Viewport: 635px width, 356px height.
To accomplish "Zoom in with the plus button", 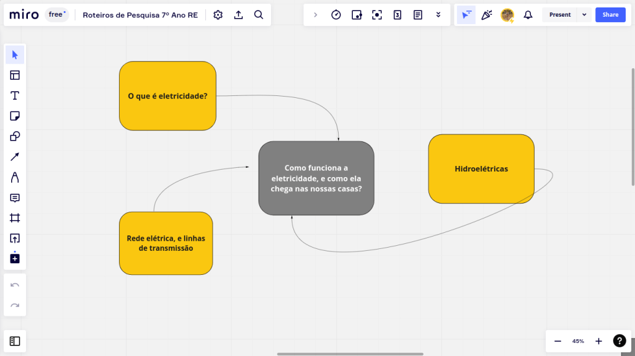I will (598, 341).
